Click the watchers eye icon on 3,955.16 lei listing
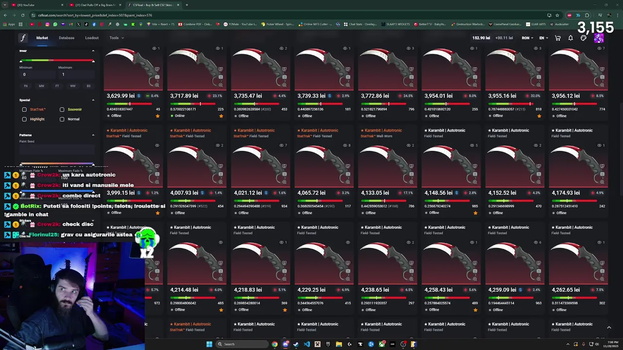The image size is (623, 350). coord(535,48)
